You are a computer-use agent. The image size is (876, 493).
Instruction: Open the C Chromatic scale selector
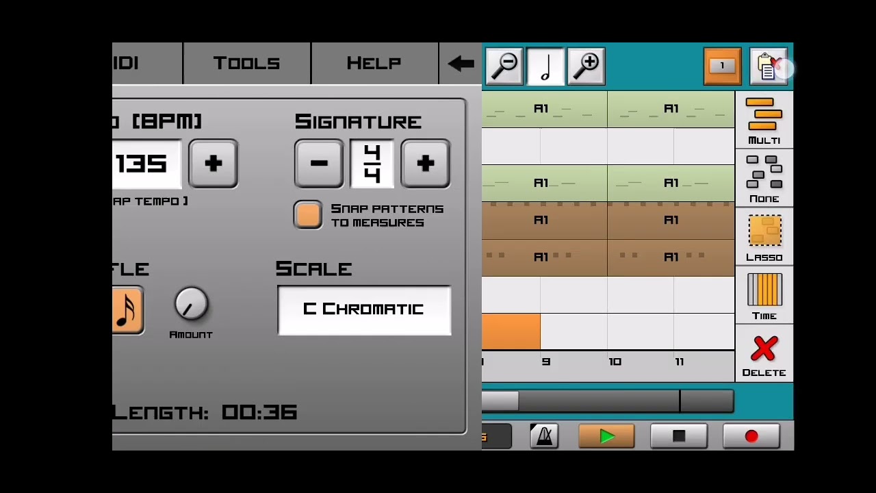click(364, 310)
